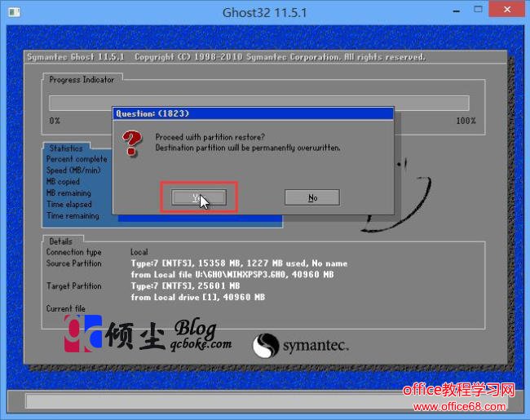530x420 pixels.
Task: Click 'Current file' label in Details
Action: tap(65, 308)
